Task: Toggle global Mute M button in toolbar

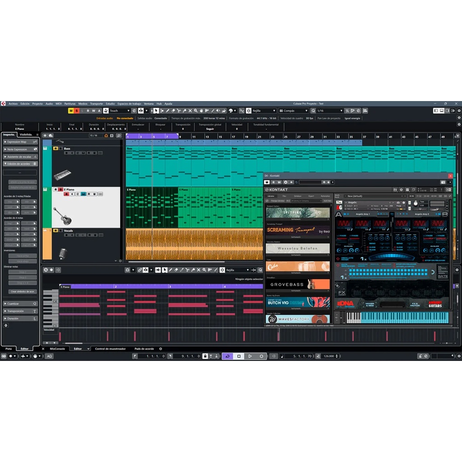Action: [71, 111]
